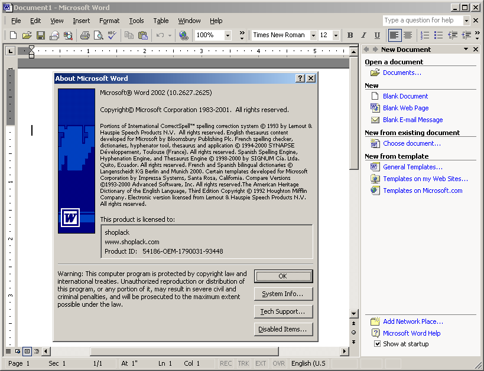Viewport: 484px width, 371px height.
Task: Click the Select Browse Object circle button
Action: tap(354, 333)
